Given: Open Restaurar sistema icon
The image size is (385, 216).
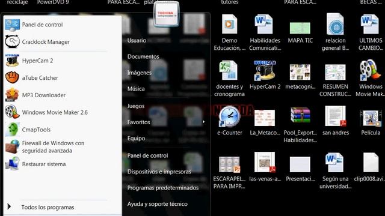Looking at the screenshot, I should tap(12, 164).
